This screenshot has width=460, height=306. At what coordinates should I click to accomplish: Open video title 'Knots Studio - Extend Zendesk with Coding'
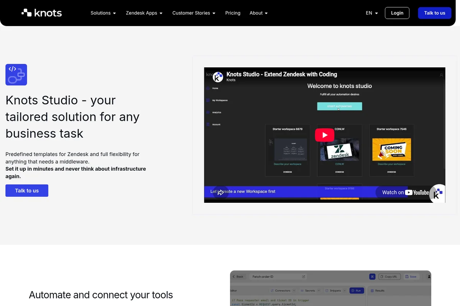(x=282, y=74)
